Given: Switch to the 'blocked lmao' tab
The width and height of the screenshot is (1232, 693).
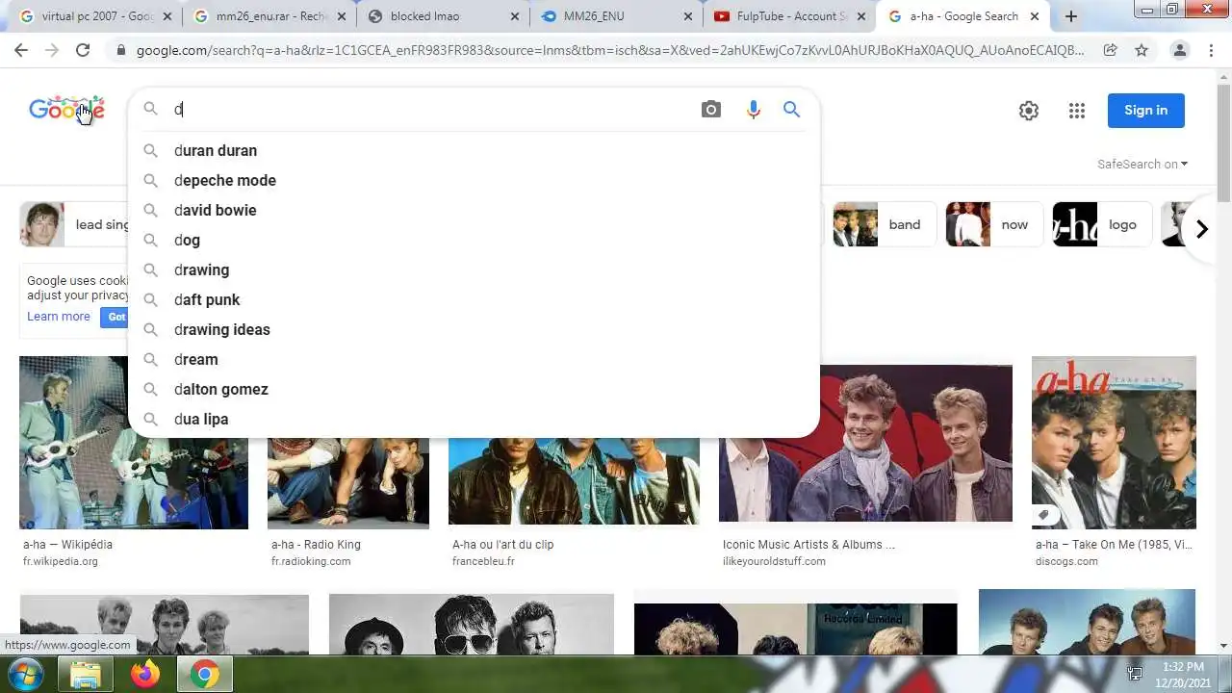Looking at the screenshot, I should coord(443,16).
